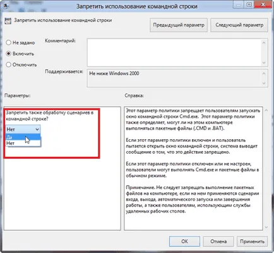Click help text scroll up arrow
This screenshot has height=253, width=274.
pyautogui.click(x=266, y=110)
